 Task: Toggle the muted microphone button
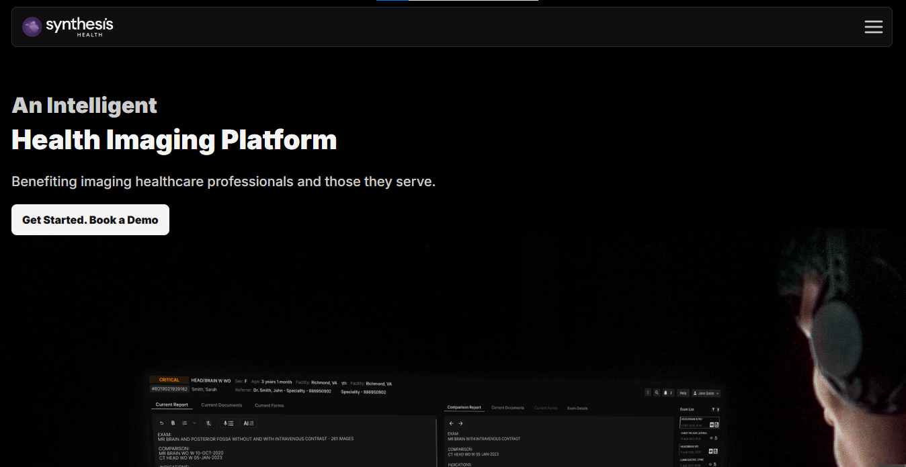(208, 423)
